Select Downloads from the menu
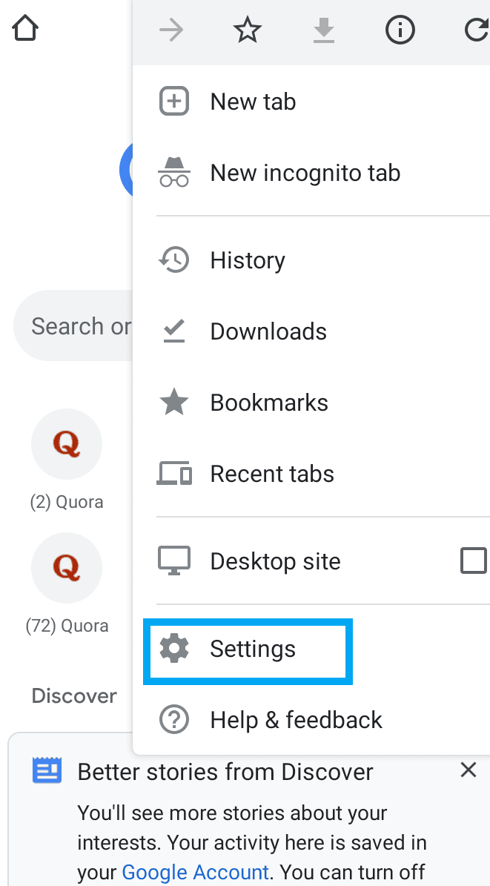This screenshot has height=886, width=490. 268,331
